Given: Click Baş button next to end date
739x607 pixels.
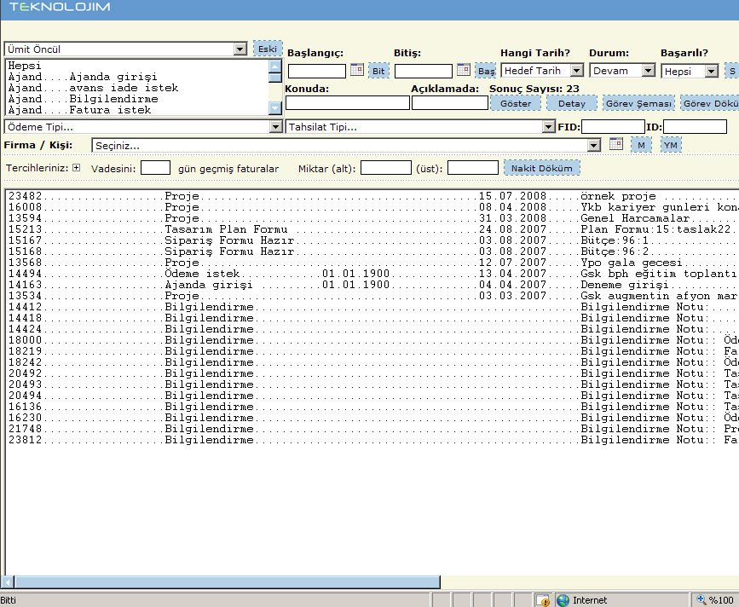Looking at the screenshot, I should pyautogui.click(x=486, y=71).
